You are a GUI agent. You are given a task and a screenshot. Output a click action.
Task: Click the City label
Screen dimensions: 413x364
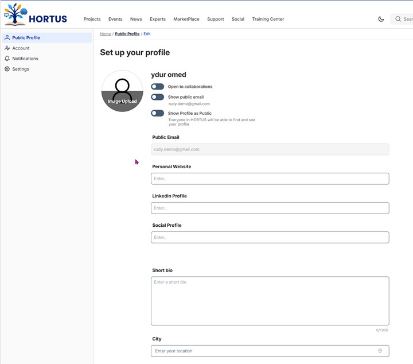point(157,339)
